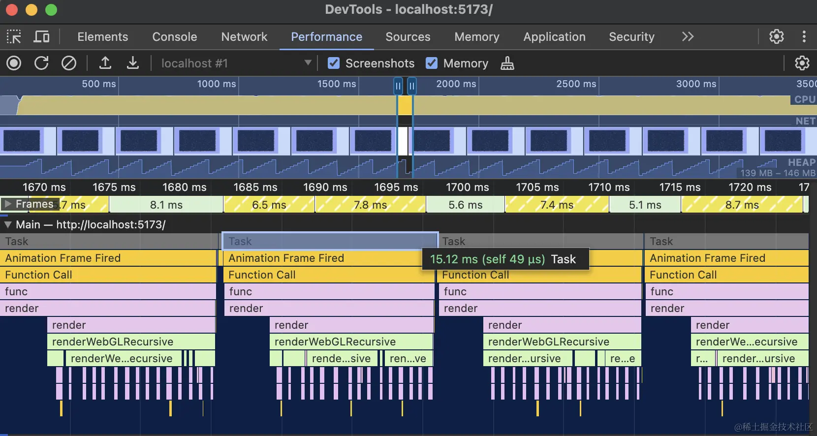
Task: Select the rende...sive flame chart entry
Action: pos(342,358)
